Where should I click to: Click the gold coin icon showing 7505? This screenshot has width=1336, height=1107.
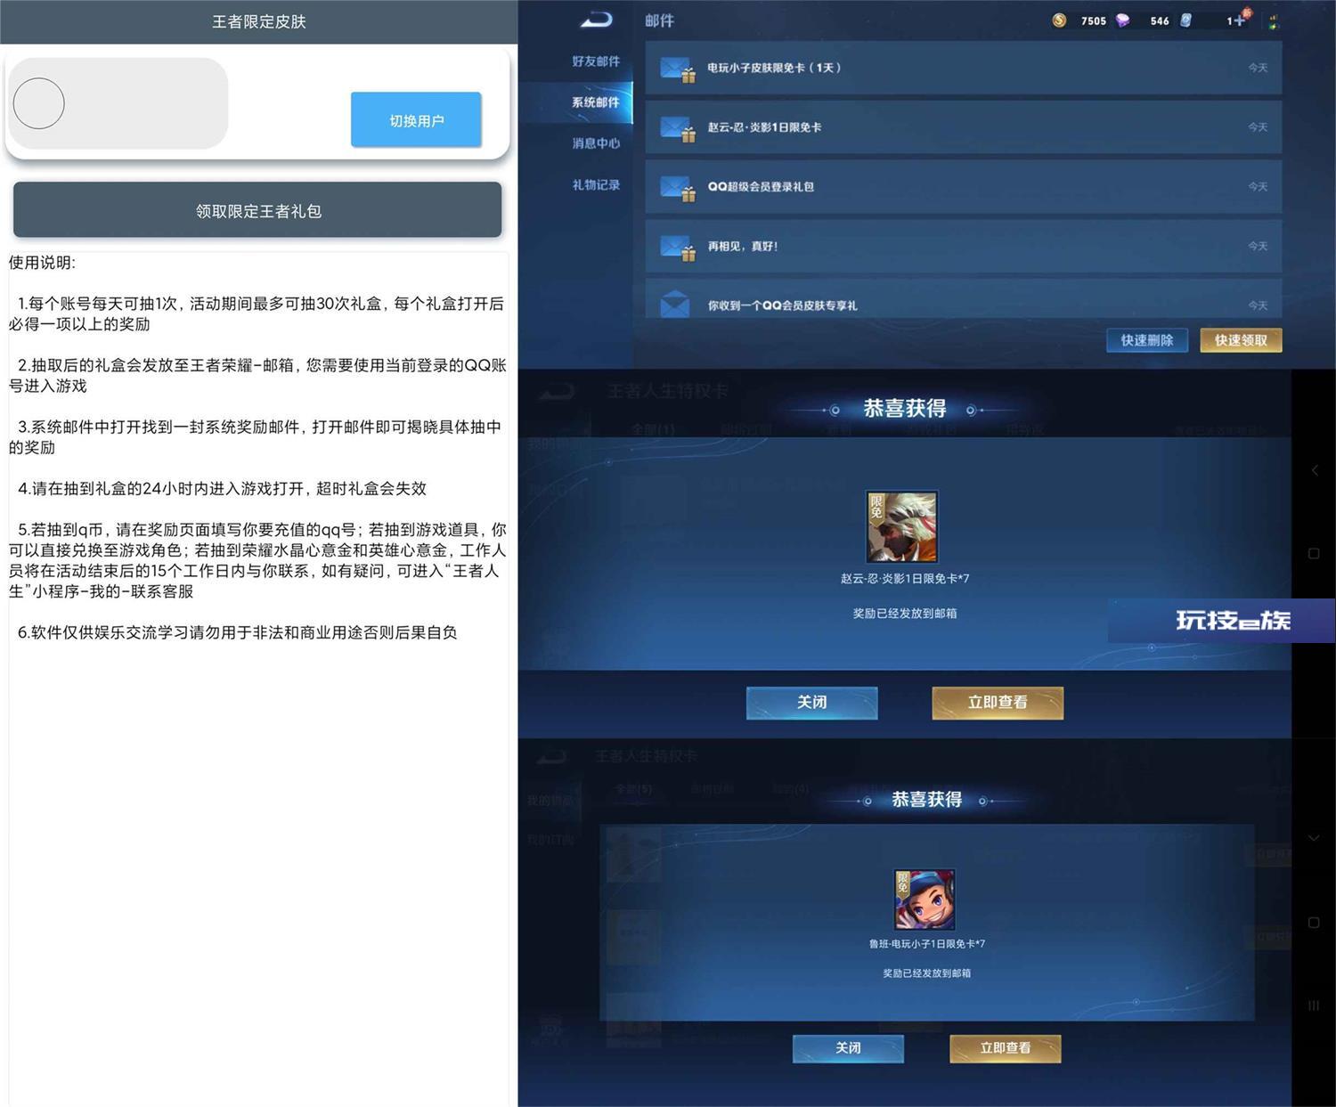(1059, 20)
